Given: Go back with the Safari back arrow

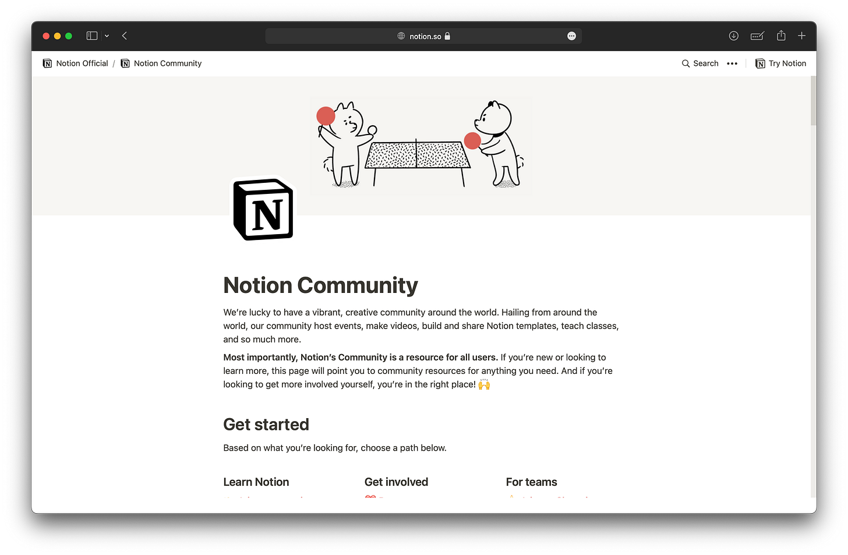Looking at the screenshot, I should click(x=125, y=36).
